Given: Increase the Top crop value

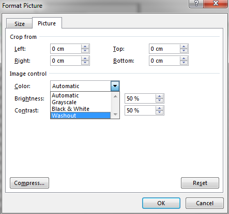Looking at the screenshot, I should coord(184,47).
